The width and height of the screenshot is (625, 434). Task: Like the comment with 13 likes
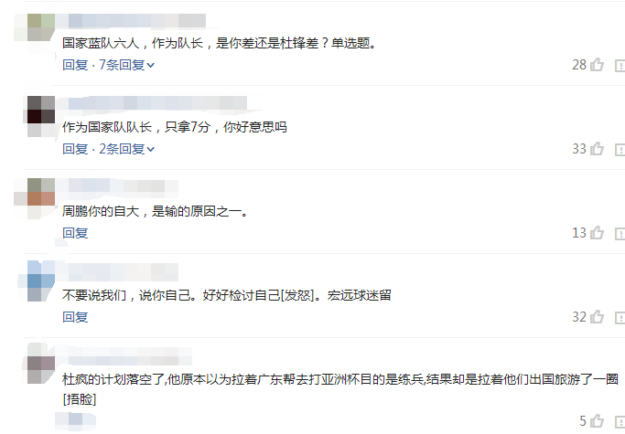coord(597,232)
